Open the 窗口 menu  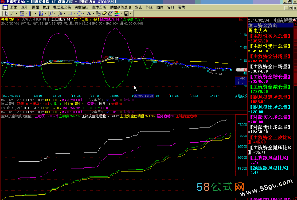coord(171,7)
